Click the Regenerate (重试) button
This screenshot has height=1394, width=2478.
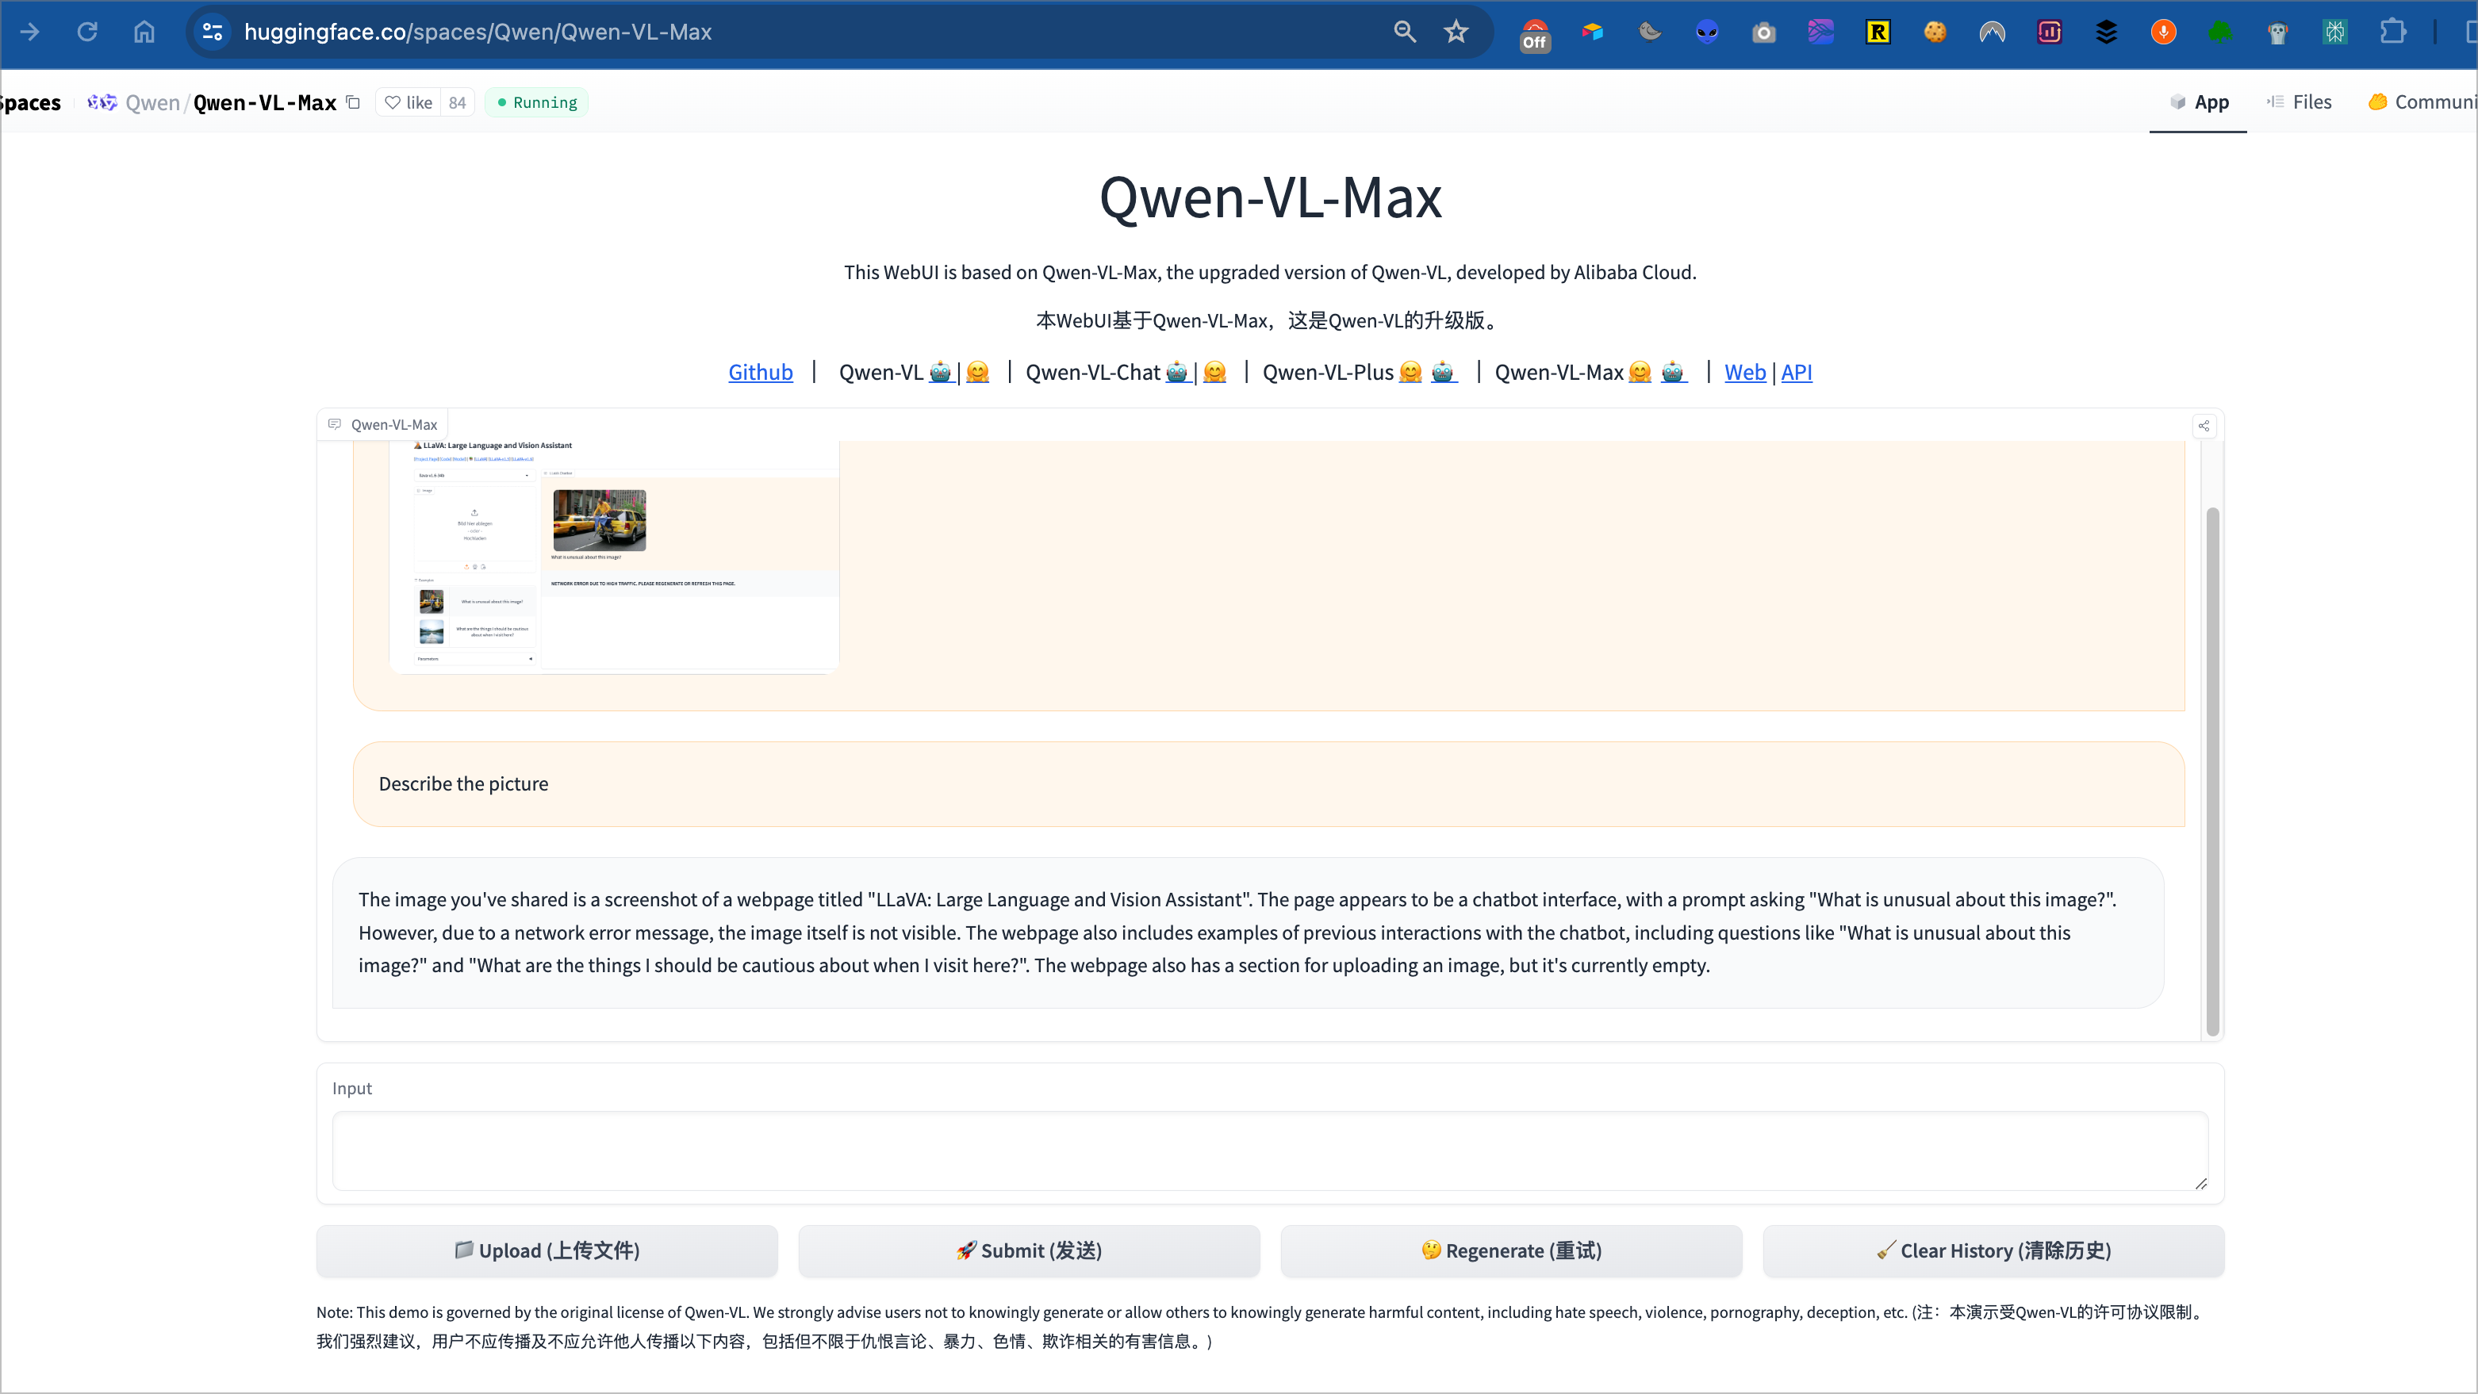1511,1250
